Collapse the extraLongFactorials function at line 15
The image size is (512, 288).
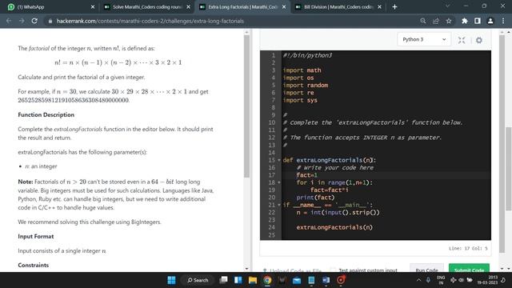279,160
